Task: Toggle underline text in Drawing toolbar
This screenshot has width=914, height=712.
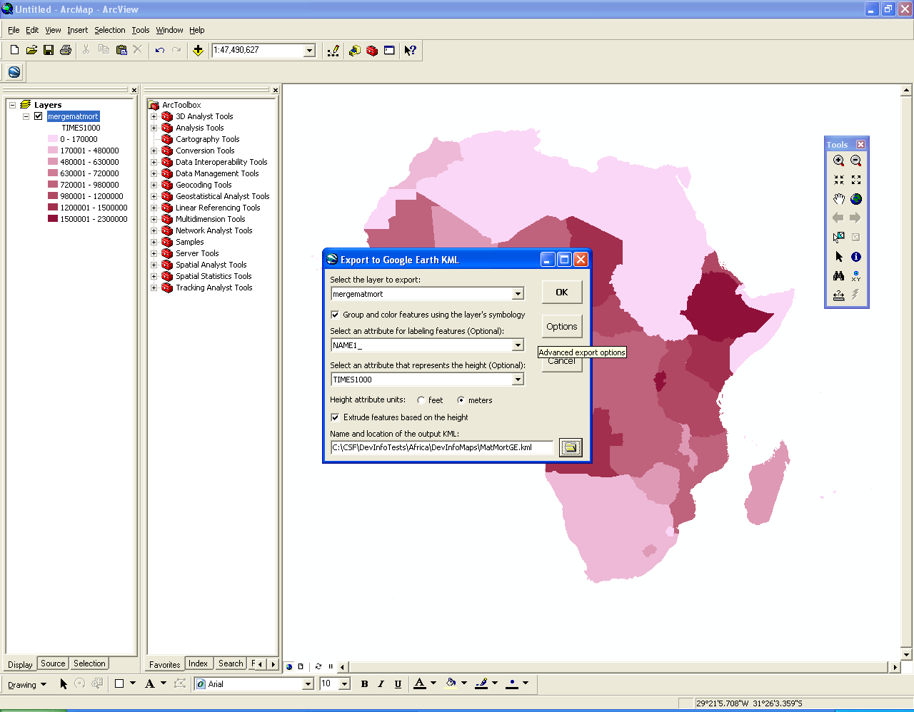Action: [398, 683]
